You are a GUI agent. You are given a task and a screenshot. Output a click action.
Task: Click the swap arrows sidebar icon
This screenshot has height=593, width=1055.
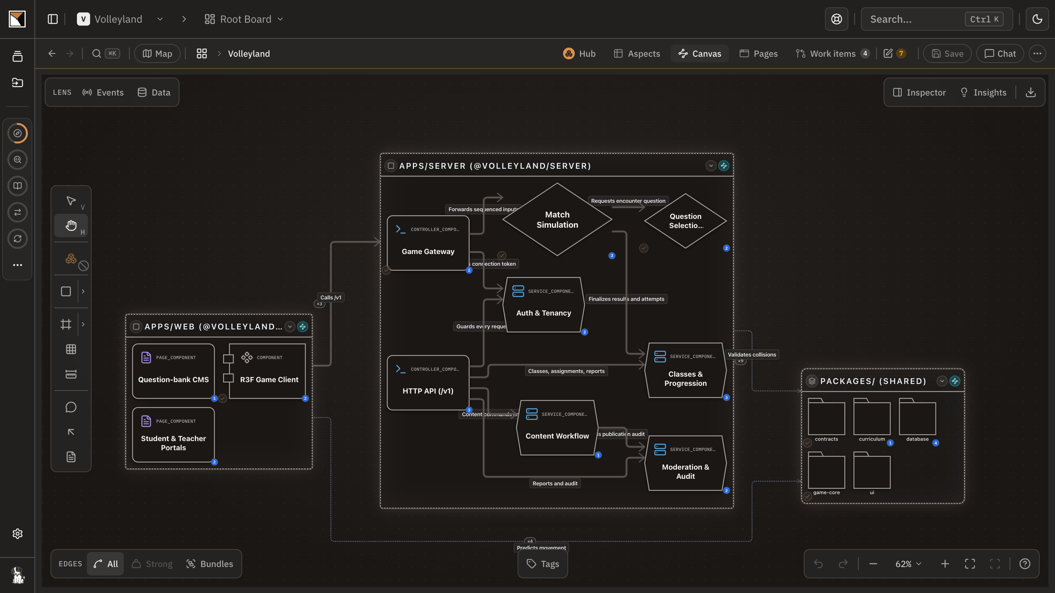18,212
